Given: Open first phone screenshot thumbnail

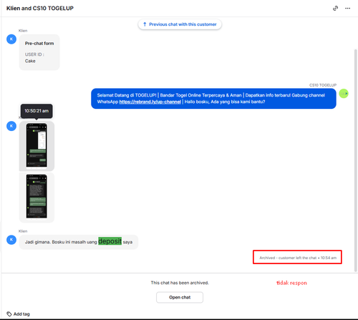Looking at the screenshot, I should coord(37,146).
